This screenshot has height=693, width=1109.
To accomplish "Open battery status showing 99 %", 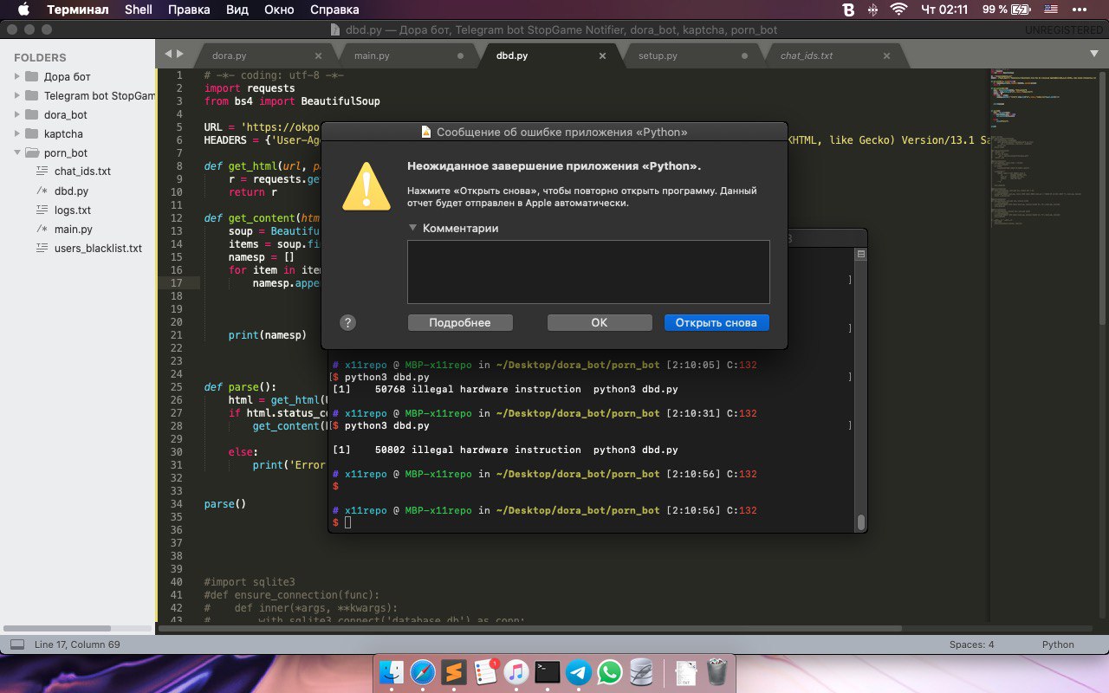I will 1007,10.
